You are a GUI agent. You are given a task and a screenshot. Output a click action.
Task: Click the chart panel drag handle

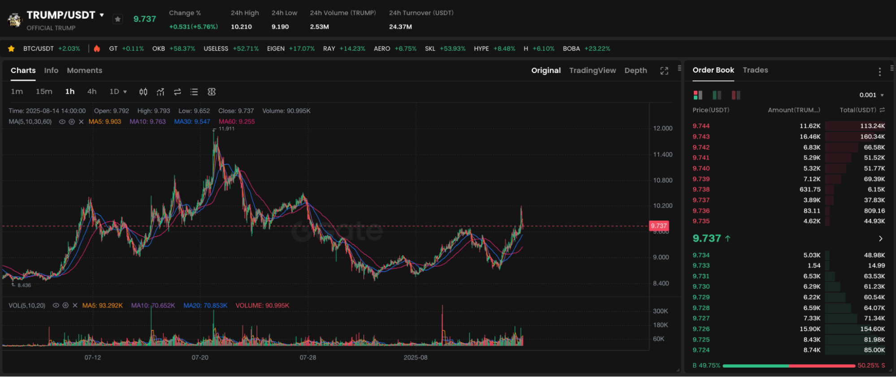680,68
